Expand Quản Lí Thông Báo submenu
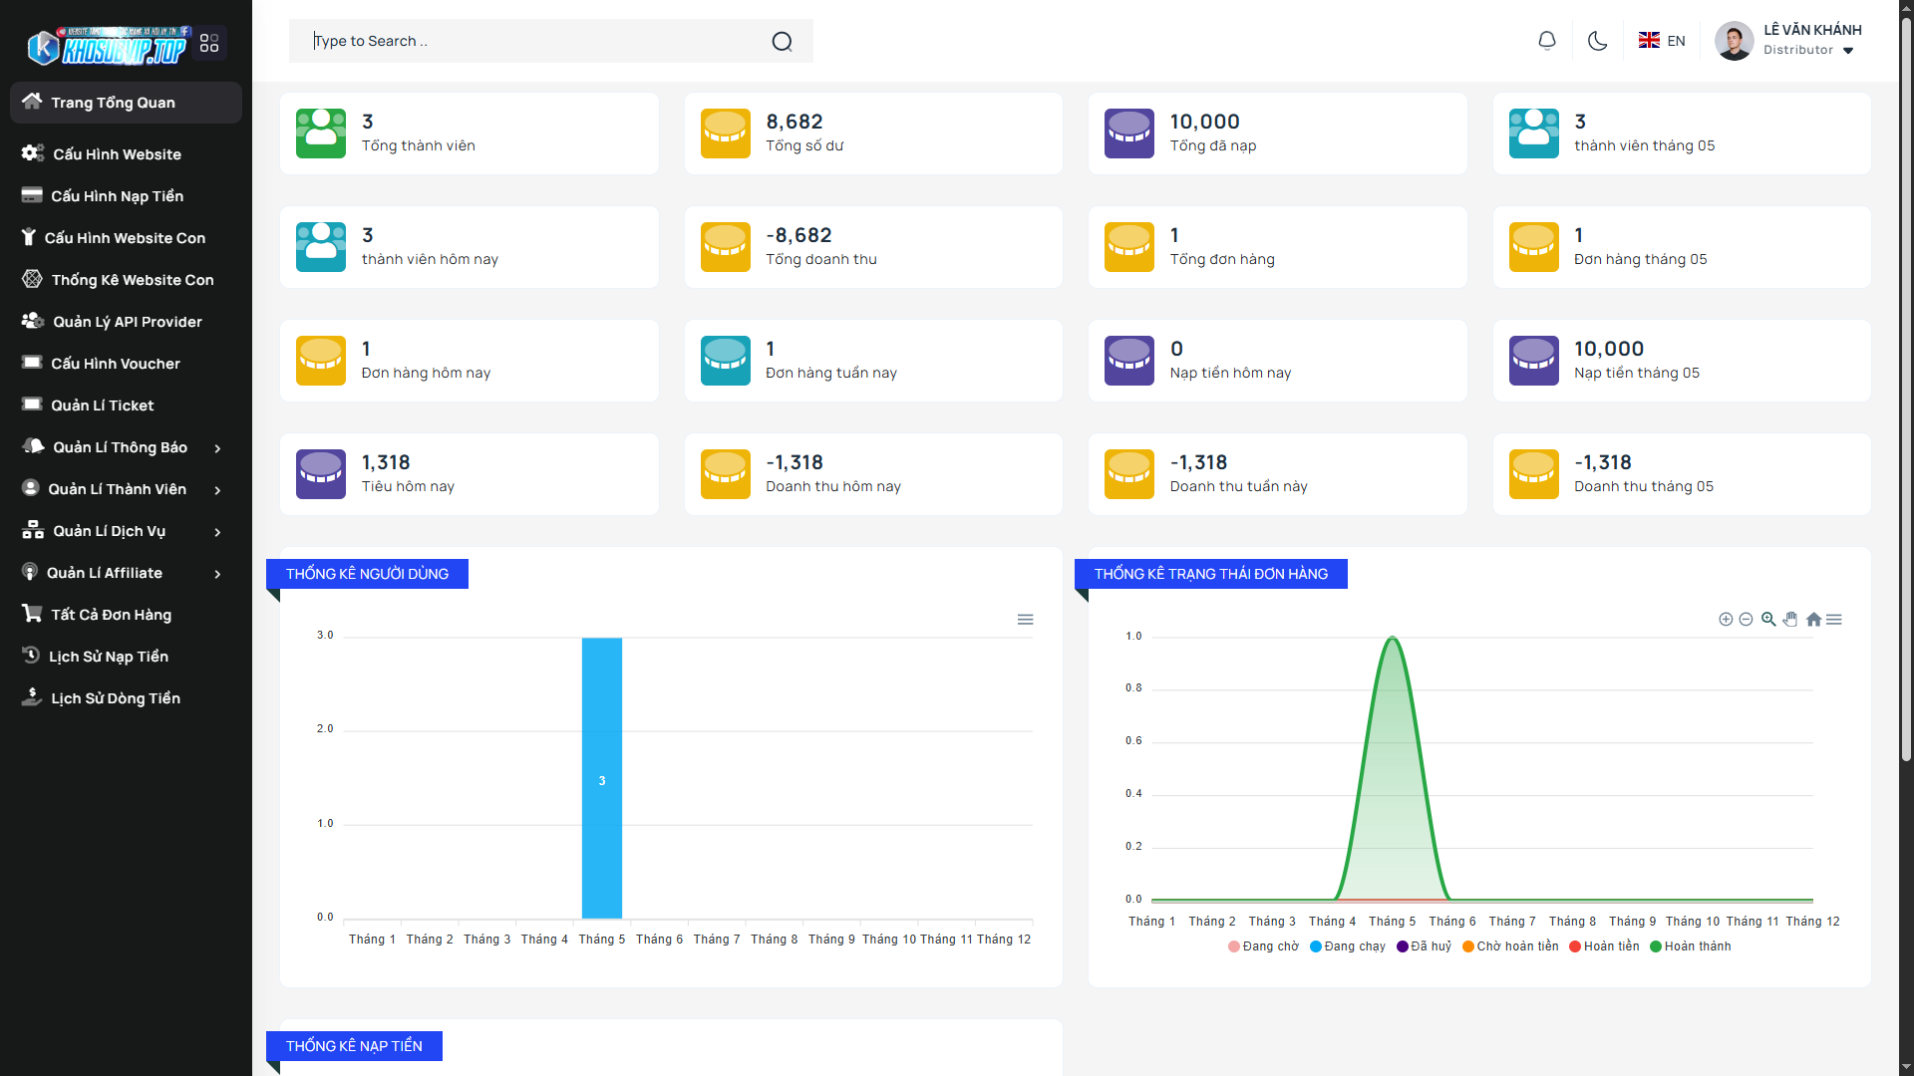Screen dimensions: 1914x1076 click(120, 447)
